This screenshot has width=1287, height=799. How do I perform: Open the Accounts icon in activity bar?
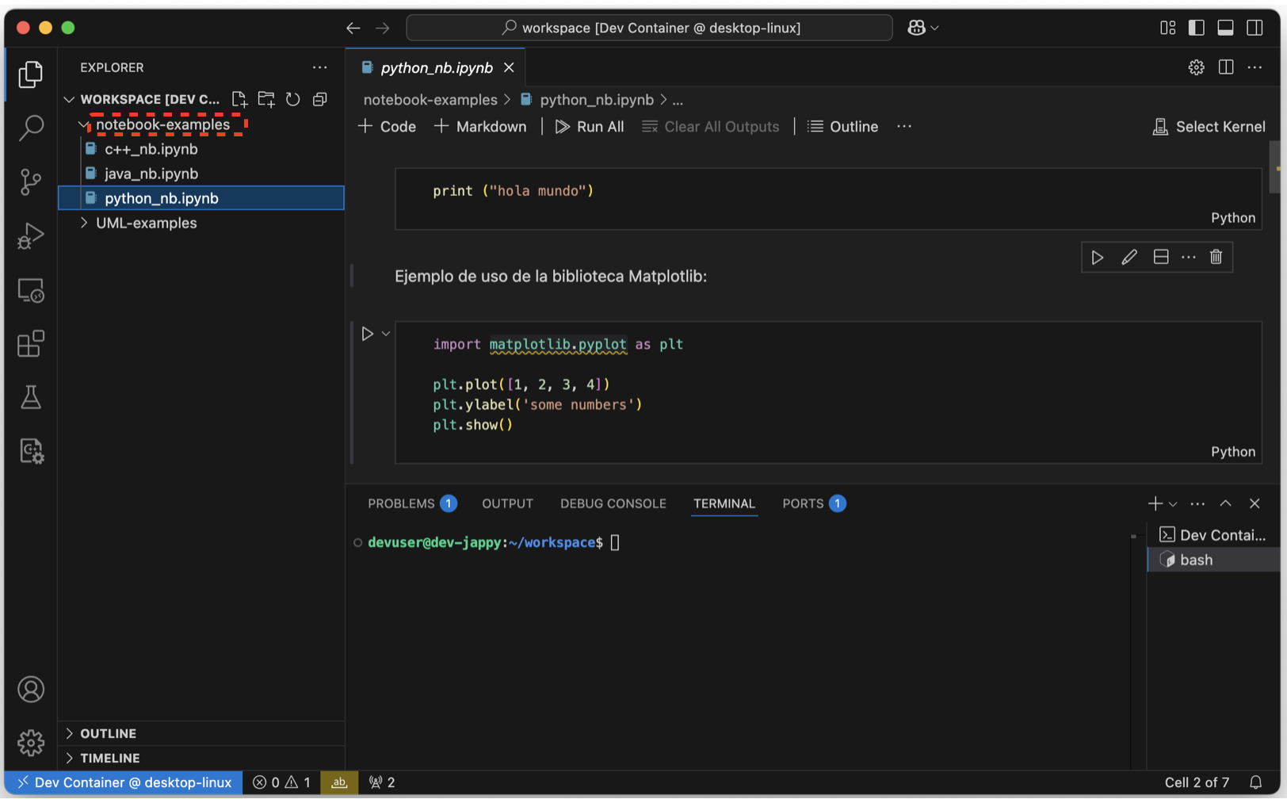point(31,690)
